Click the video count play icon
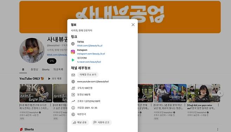This screenshot has height=132, width=231. coord(73,94)
